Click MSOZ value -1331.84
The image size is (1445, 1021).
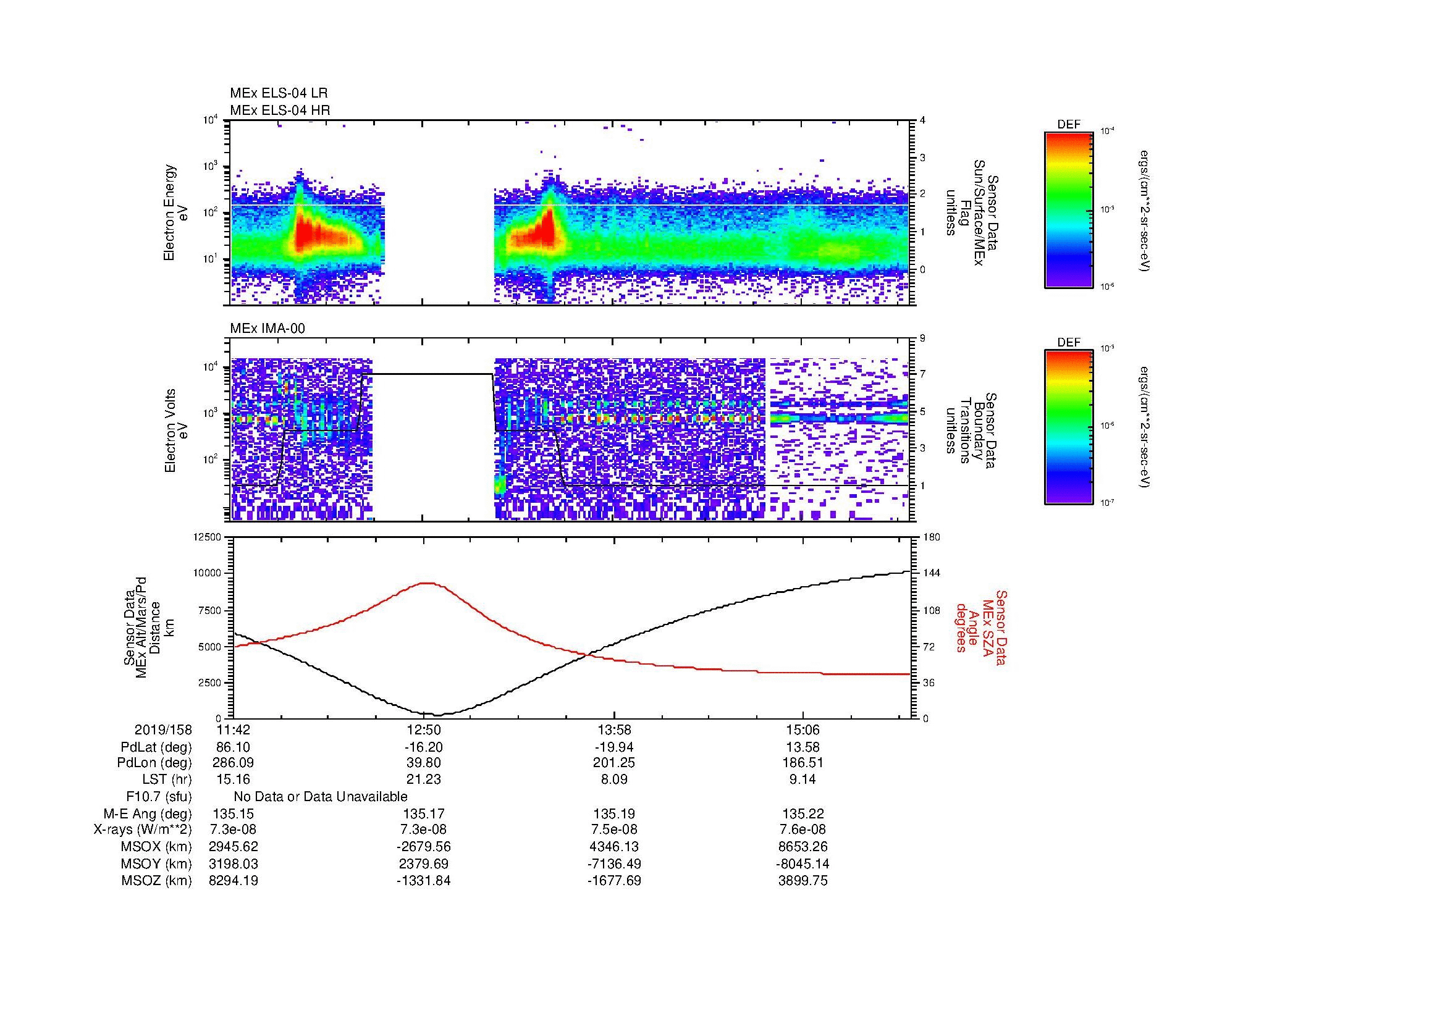pos(424,881)
